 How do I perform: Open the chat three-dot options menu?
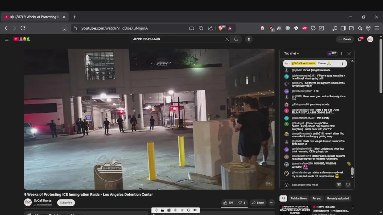pos(342,53)
